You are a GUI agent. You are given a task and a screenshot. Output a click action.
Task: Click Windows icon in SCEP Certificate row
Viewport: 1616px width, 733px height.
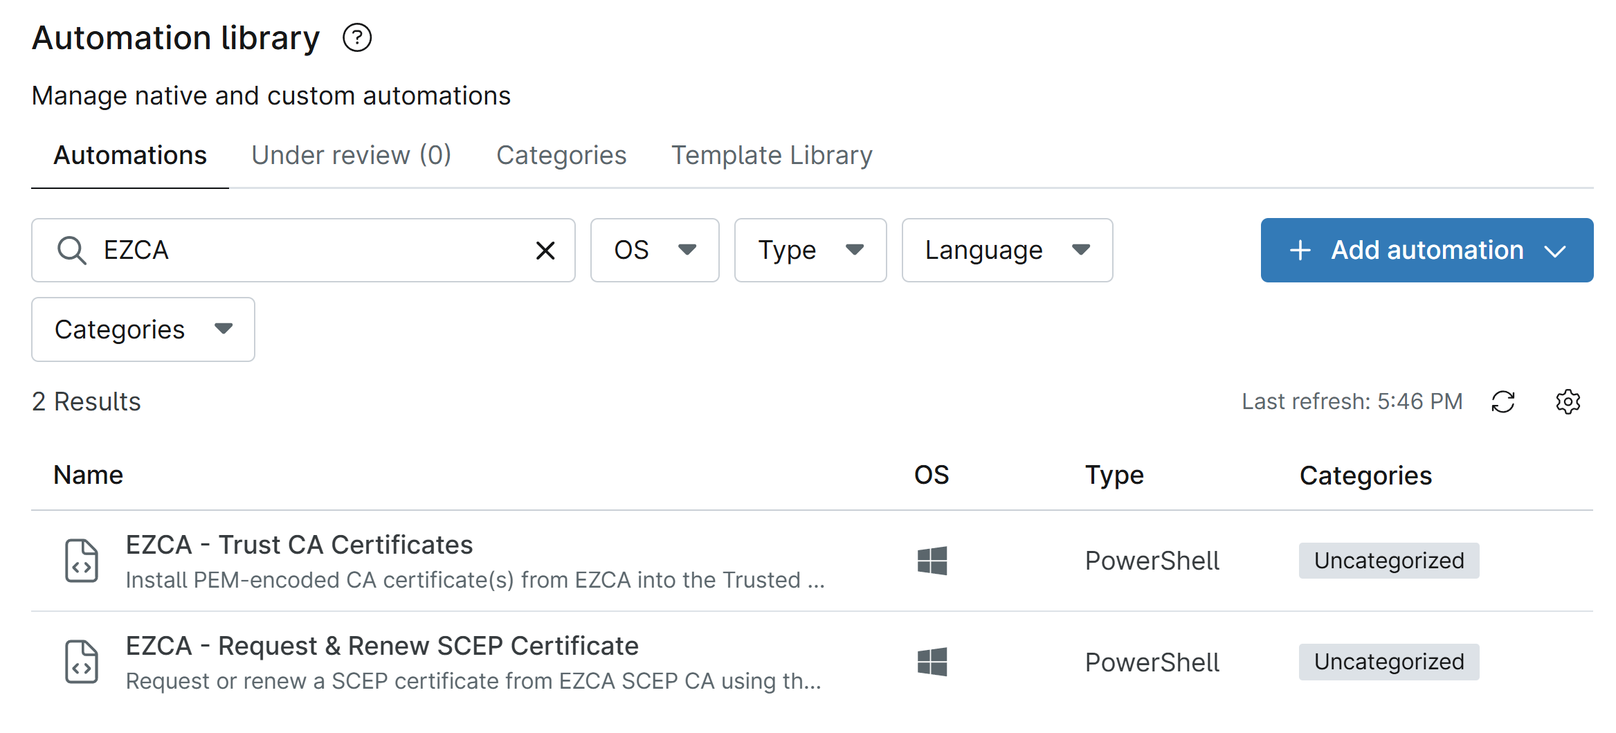click(x=932, y=662)
